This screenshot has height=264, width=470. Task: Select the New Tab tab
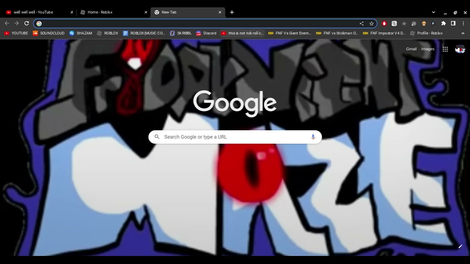188,12
